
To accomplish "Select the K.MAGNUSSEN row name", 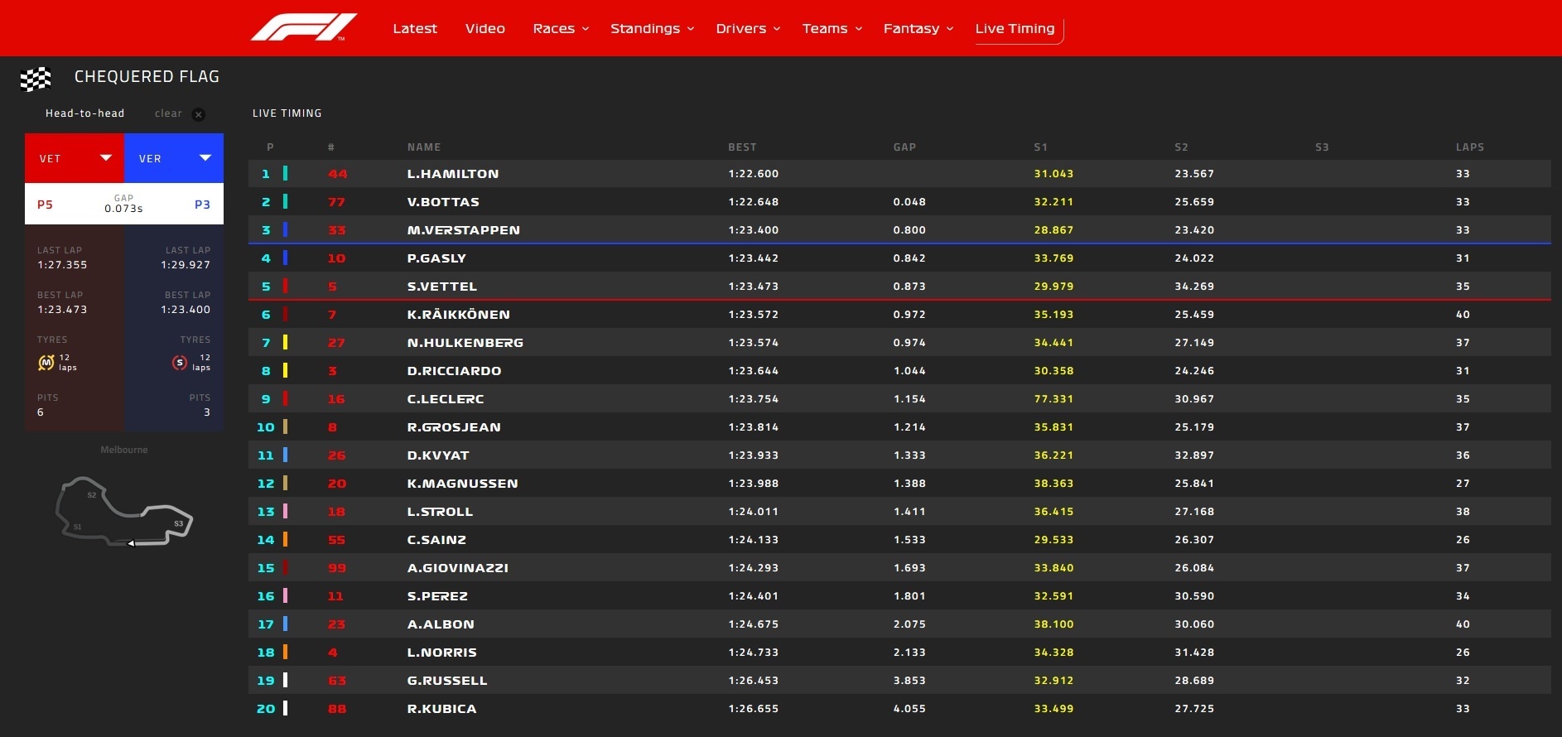I will [x=463, y=484].
